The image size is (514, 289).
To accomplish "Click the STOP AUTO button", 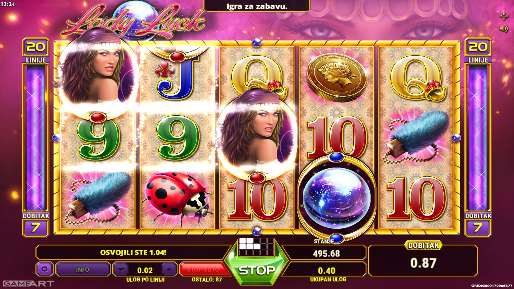I will click(x=203, y=269).
